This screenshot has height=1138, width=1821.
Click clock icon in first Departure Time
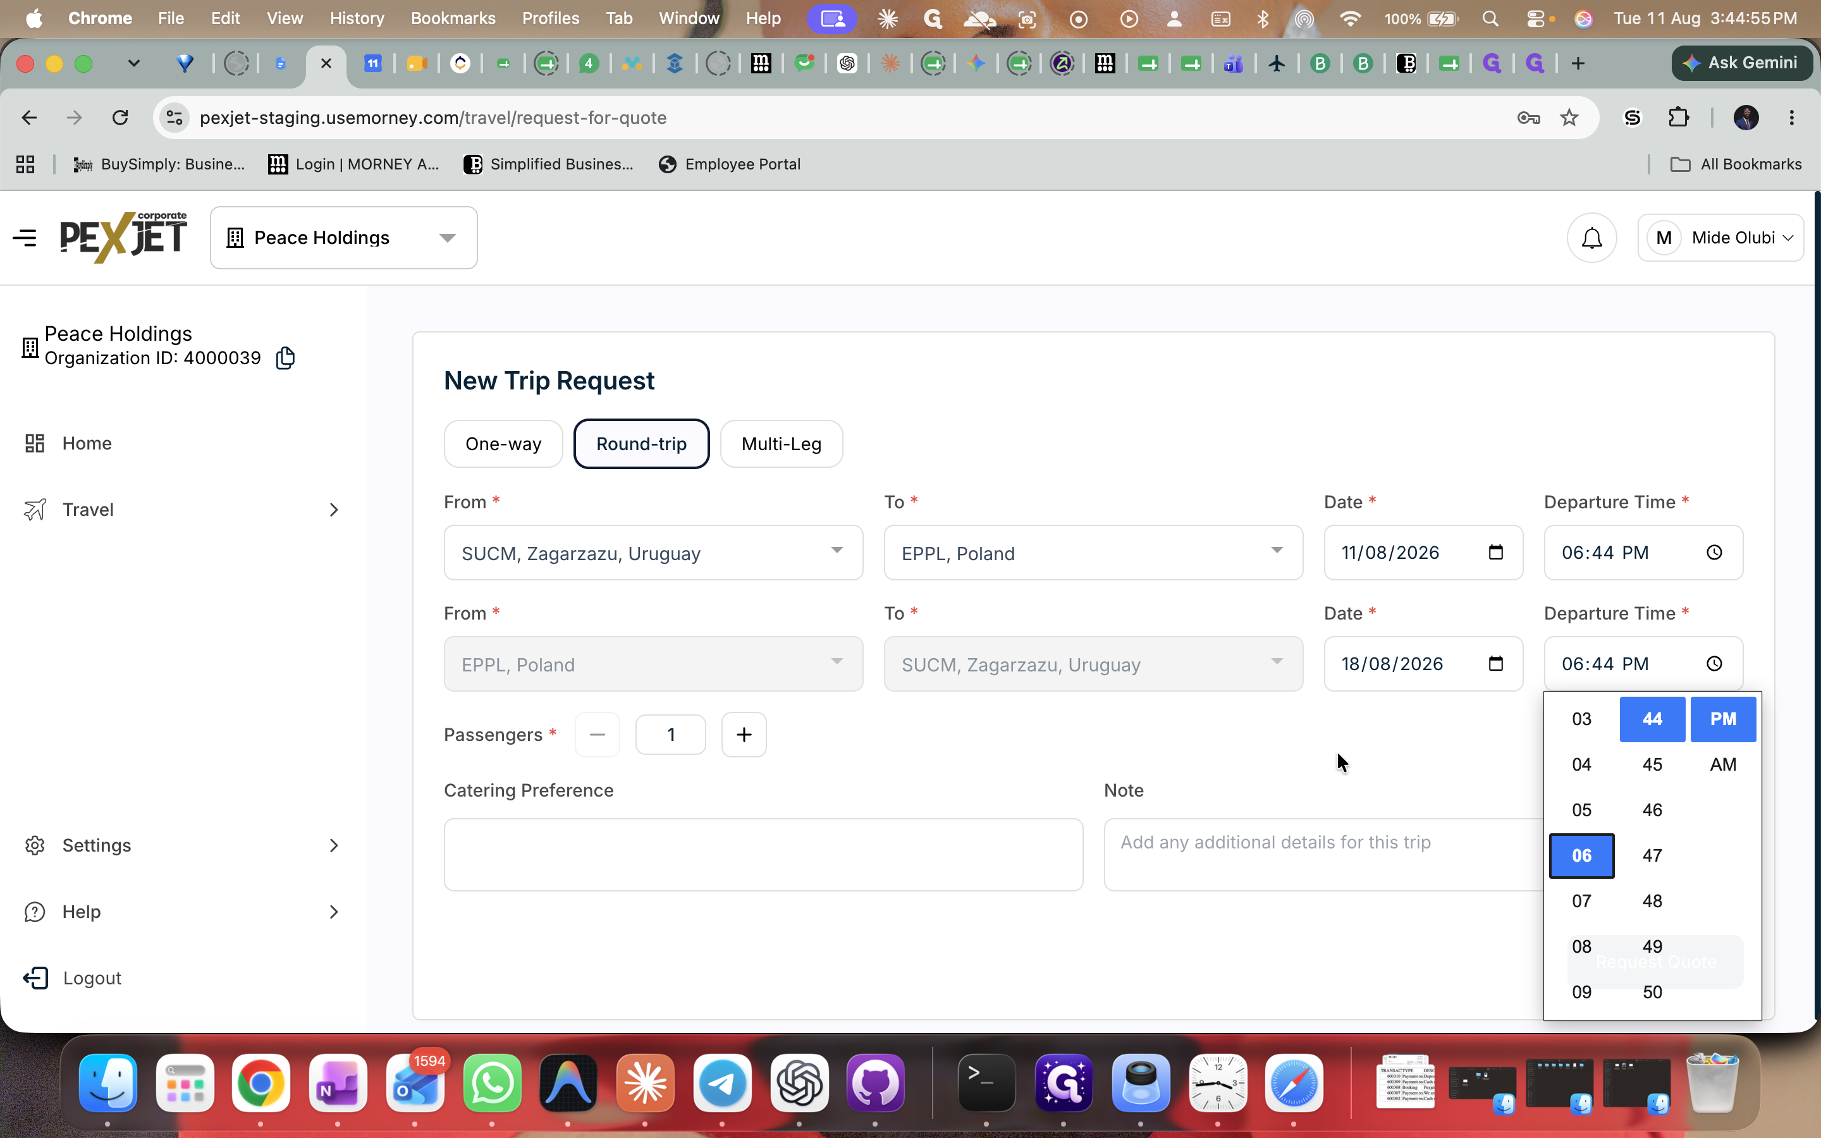(1714, 553)
